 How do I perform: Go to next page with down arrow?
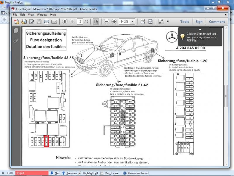[72, 21]
